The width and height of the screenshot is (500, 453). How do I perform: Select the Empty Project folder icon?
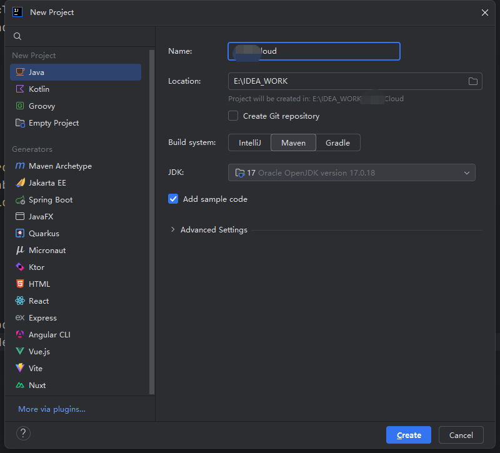pyautogui.click(x=20, y=122)
